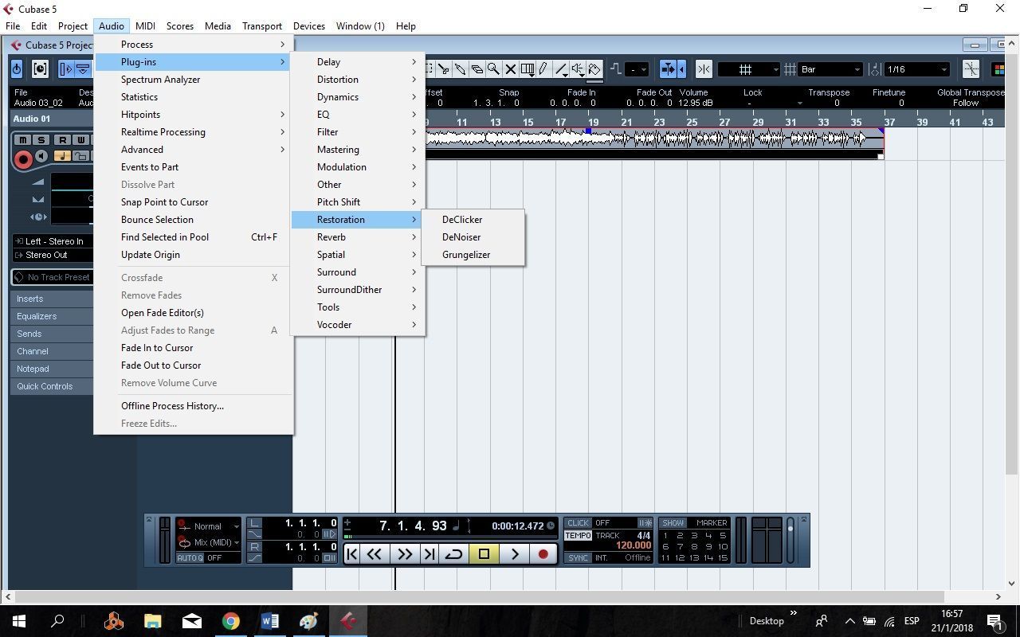
Task: Choose Grungelizer from Restoration submenu
Action: click(473, 255)
